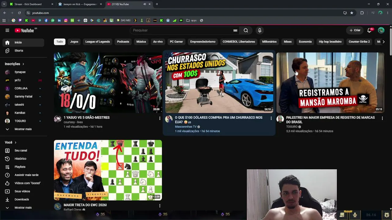Screen dimensions: 392x220
Task: Open courtesy - lives channel link
Action: [x=73, y=122]
